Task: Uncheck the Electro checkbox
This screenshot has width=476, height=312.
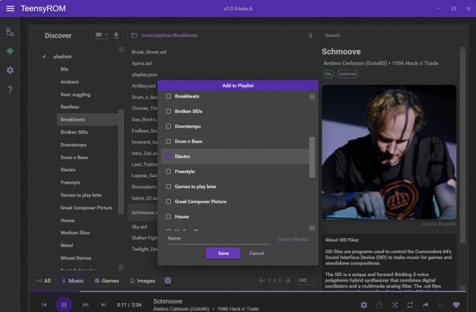Action: [168, 156]
